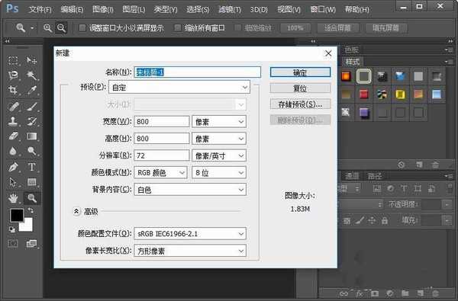Image resolution: width=458 pixels, height=301 pixels.
Task: Open the 图层(L) menu
Action: (134, 10)
